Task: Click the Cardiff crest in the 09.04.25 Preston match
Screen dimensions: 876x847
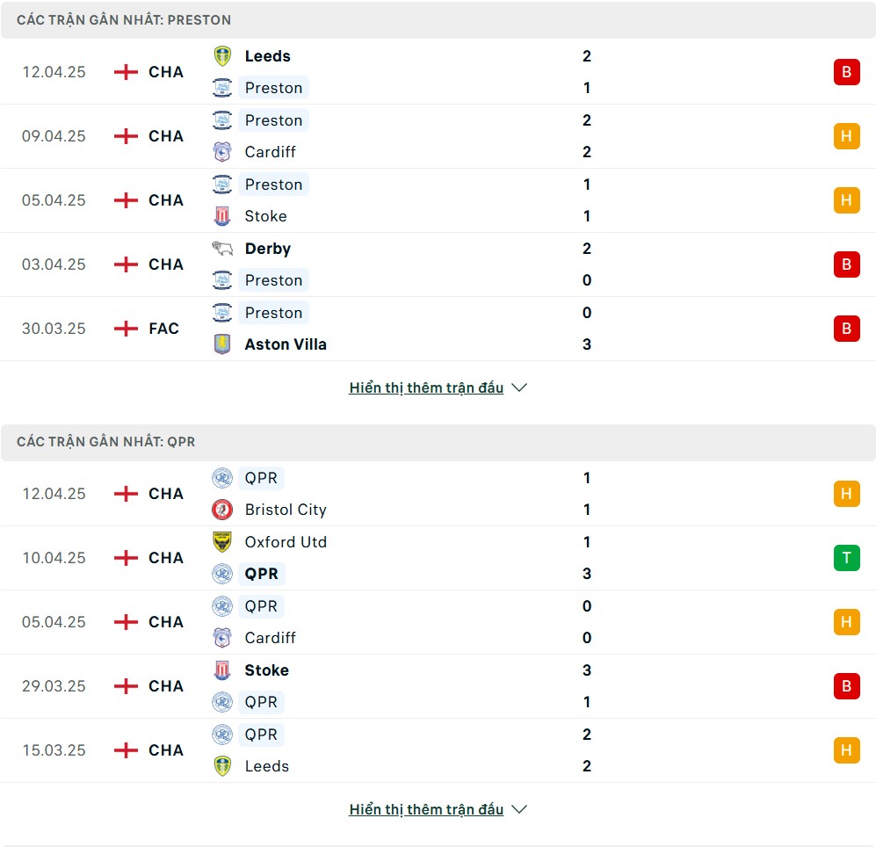Action: click(x=222, y=152)
